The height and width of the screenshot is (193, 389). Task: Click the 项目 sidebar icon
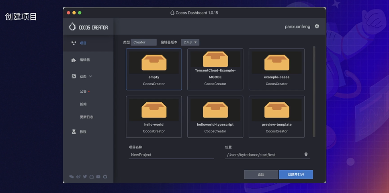click(x=74, y=43)
